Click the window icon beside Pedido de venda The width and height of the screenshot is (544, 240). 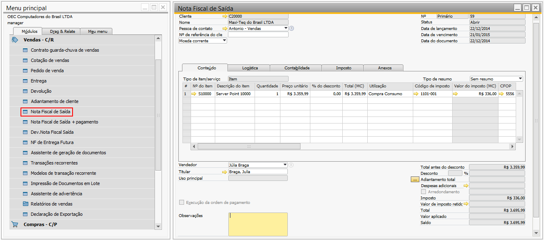pyautogui.click(x=25, y=71)
